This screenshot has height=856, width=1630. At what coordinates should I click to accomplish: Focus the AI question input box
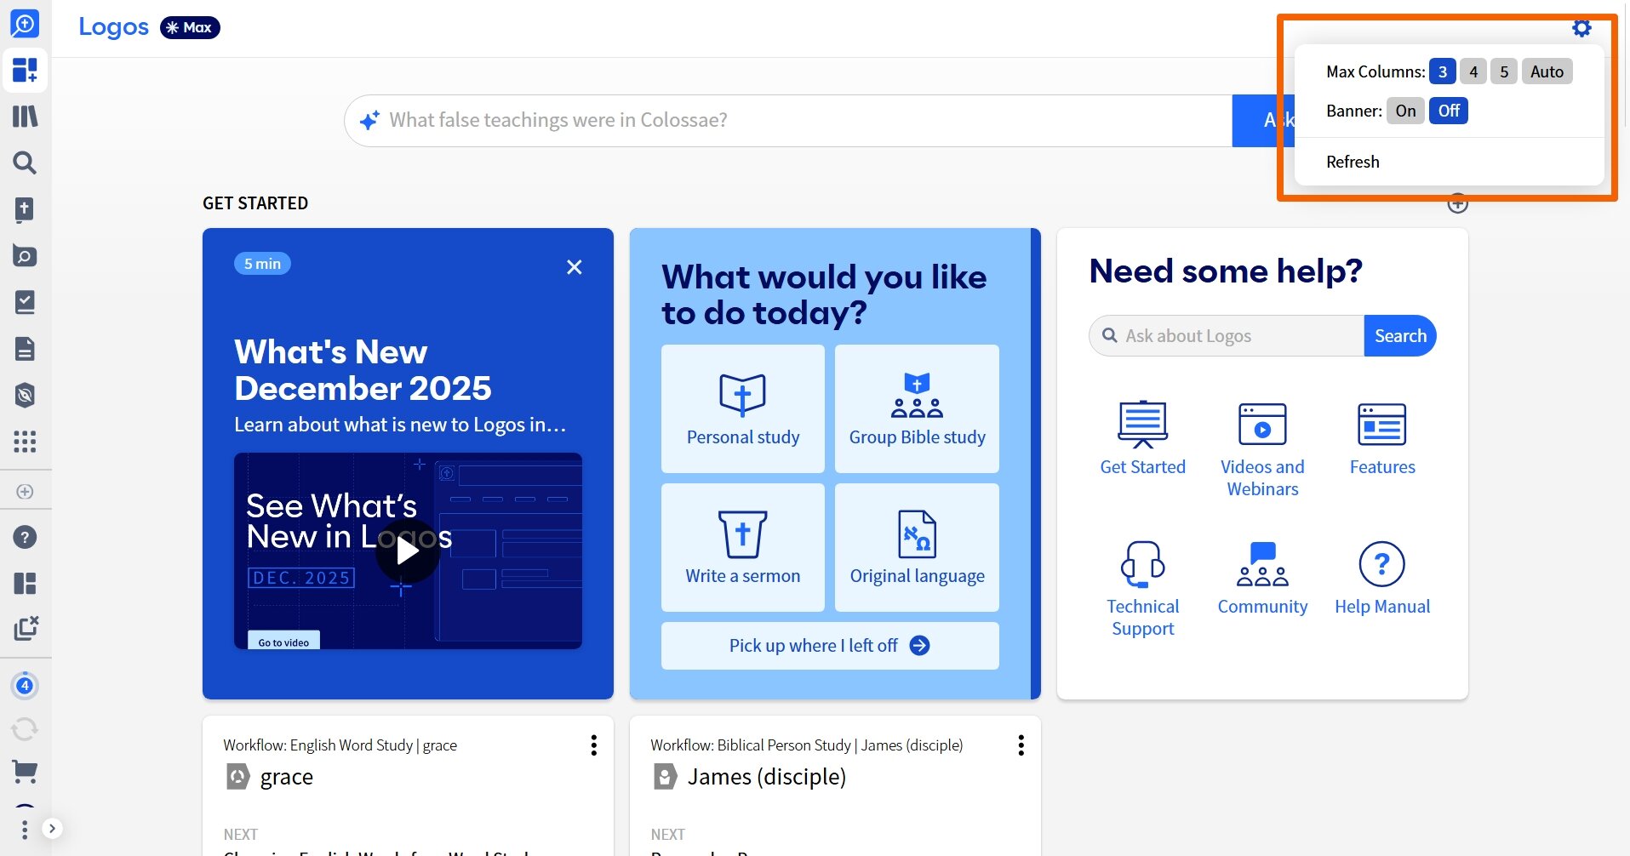pos(788,120)
